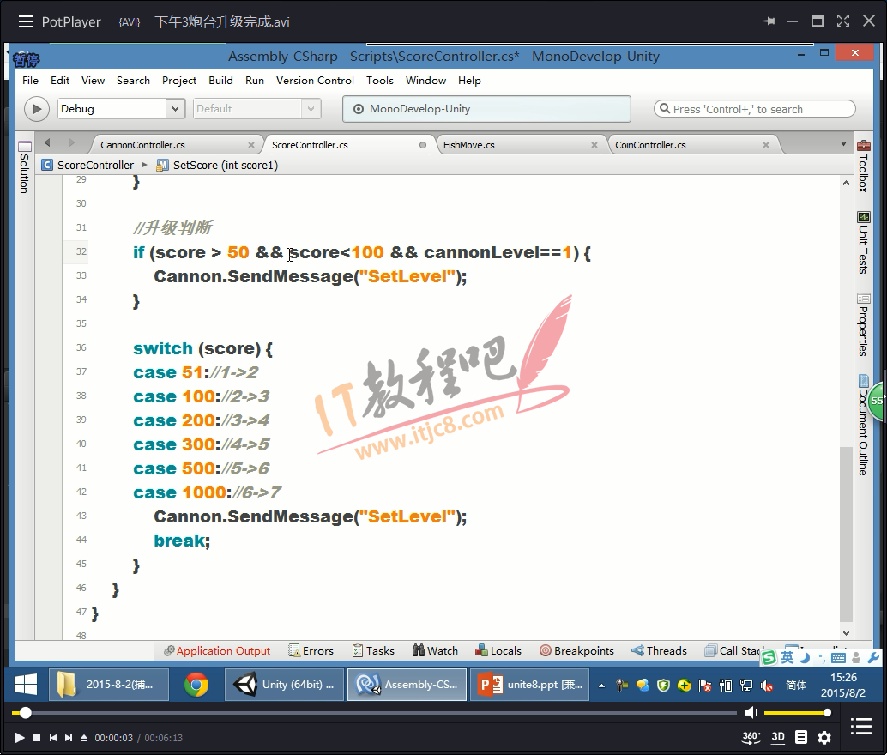887x755 pixels.
Task: Adjust the yellow volume slider
Action: tap(796, 713)
